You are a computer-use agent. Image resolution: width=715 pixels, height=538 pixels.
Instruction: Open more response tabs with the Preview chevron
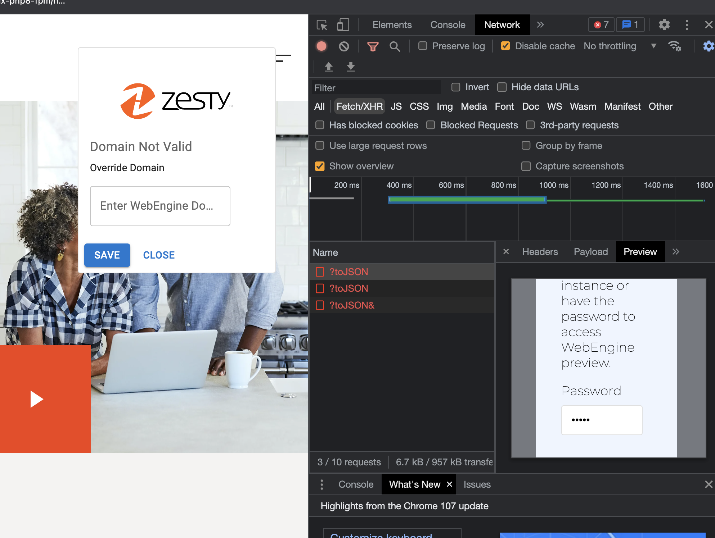676,252
